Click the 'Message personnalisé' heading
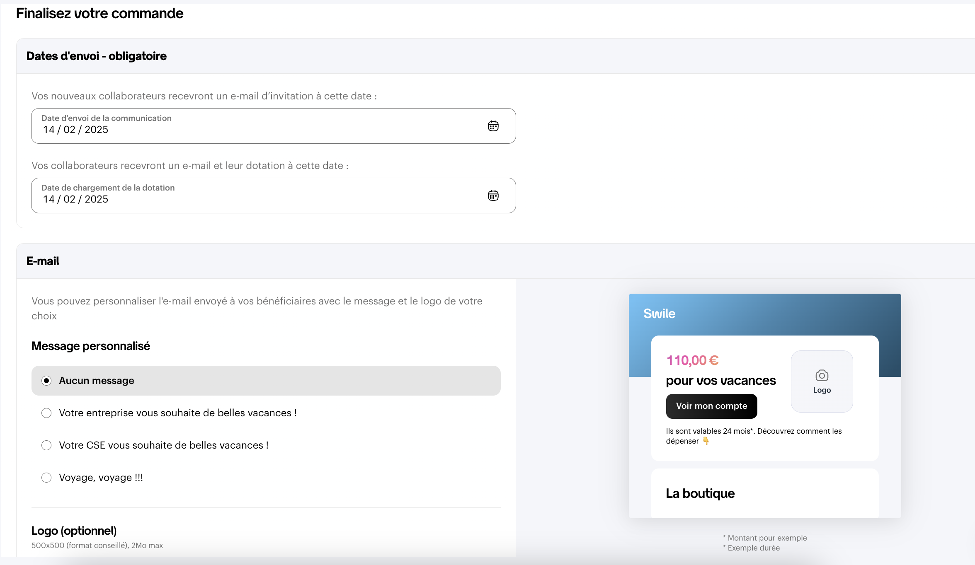This screenshot has height=565, width=975. 90,346
